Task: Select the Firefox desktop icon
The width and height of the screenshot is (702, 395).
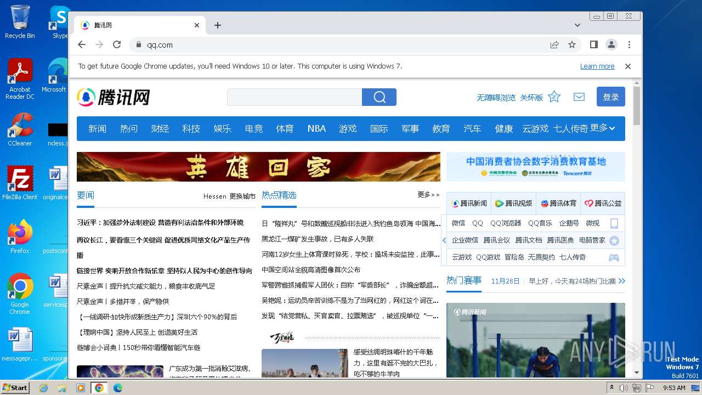Action: click(20, 237)
